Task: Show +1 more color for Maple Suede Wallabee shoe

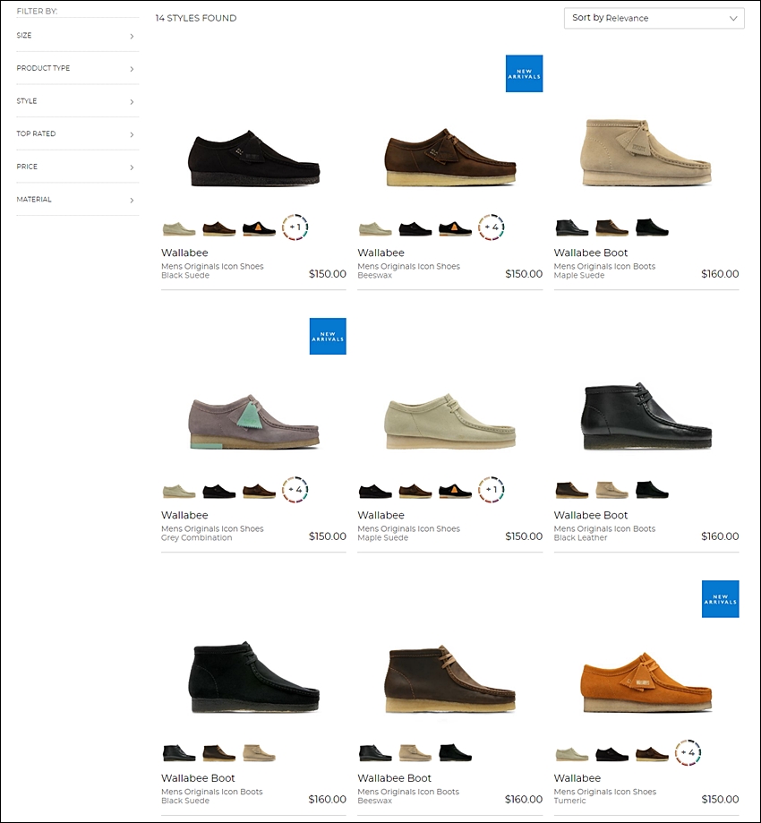Action: pyautogui.click(x=492, y=490)
